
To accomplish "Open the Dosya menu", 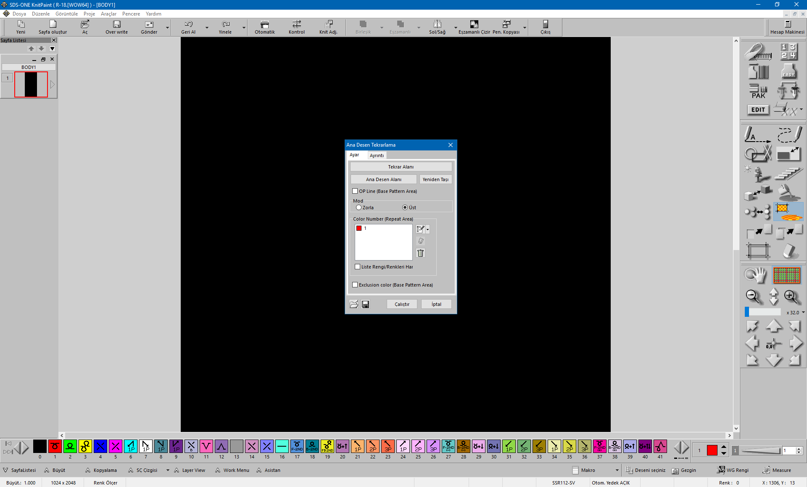I will click(x=19, y=14).
